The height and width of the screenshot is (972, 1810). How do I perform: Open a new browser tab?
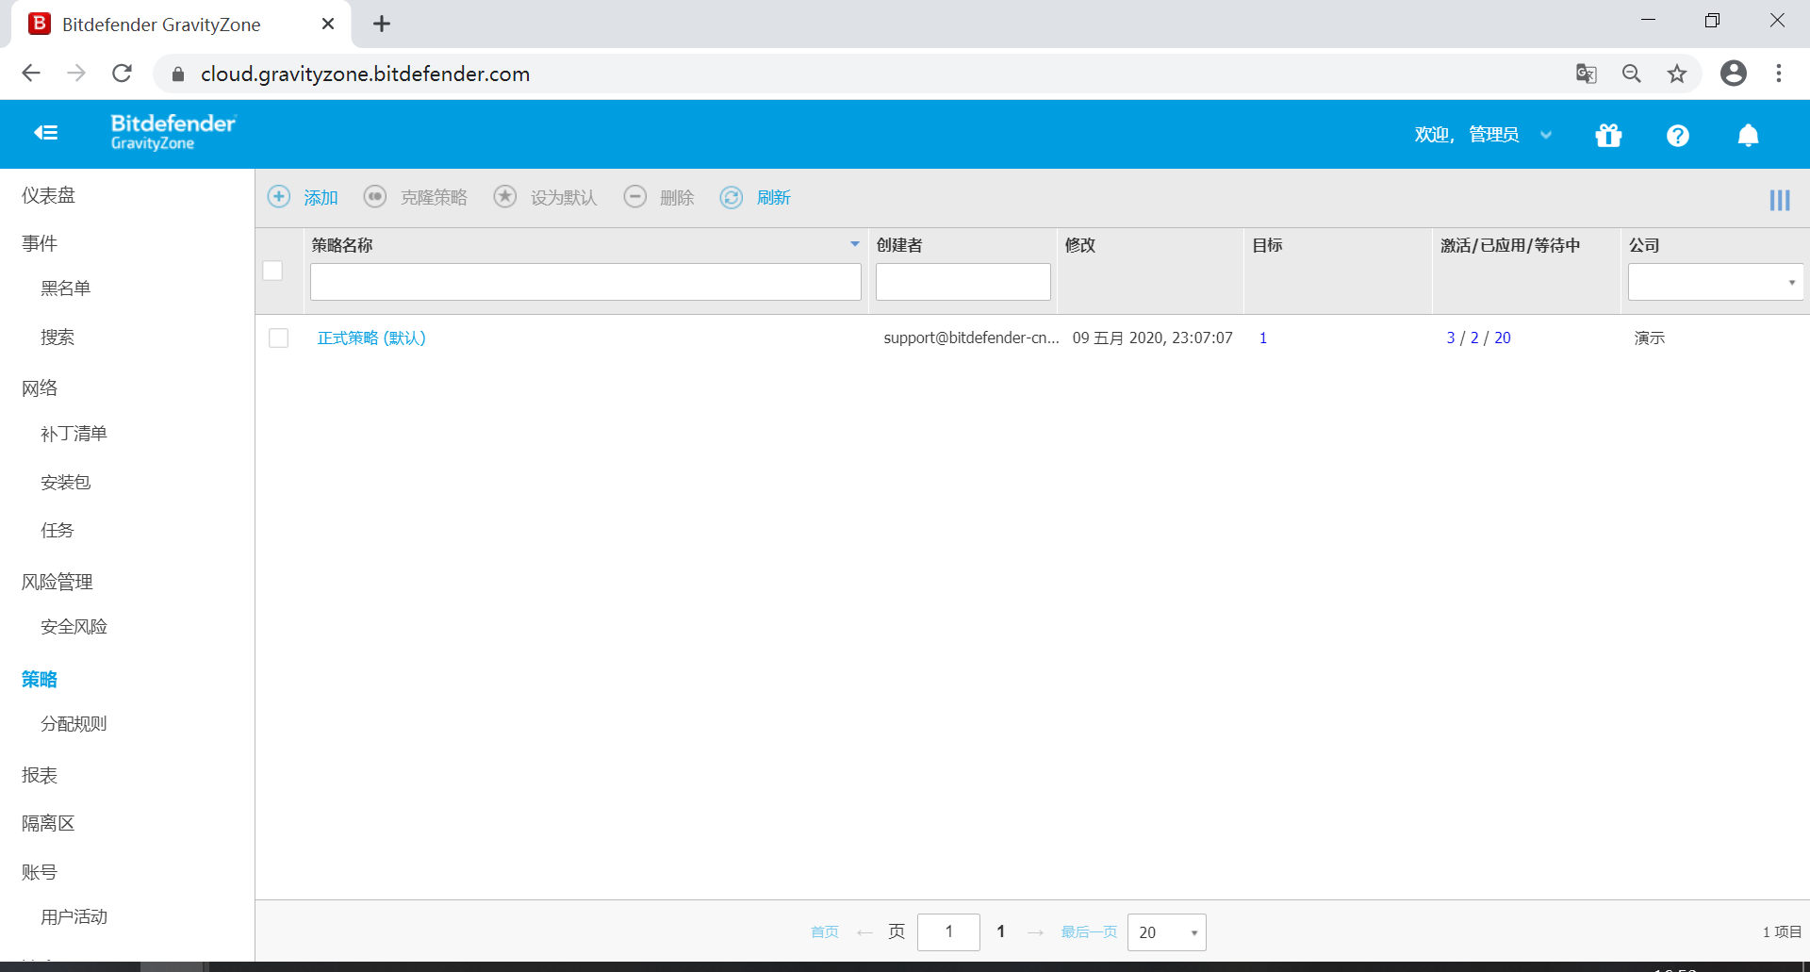(x=382, y=25)
